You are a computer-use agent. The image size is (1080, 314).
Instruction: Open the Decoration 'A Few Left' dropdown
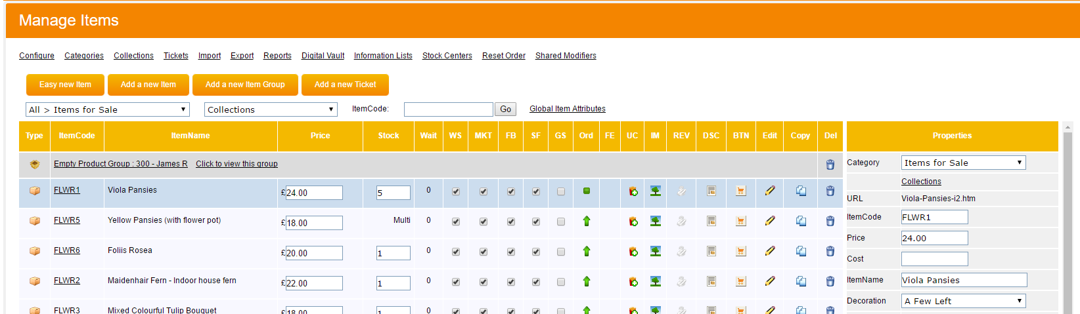tap(963, 301)
